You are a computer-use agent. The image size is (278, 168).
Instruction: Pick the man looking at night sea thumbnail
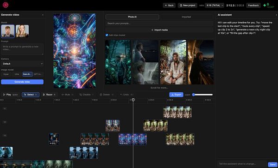coord(145,51)
